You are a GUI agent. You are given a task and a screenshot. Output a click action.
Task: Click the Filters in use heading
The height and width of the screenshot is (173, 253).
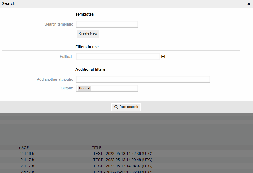(87, 47)
